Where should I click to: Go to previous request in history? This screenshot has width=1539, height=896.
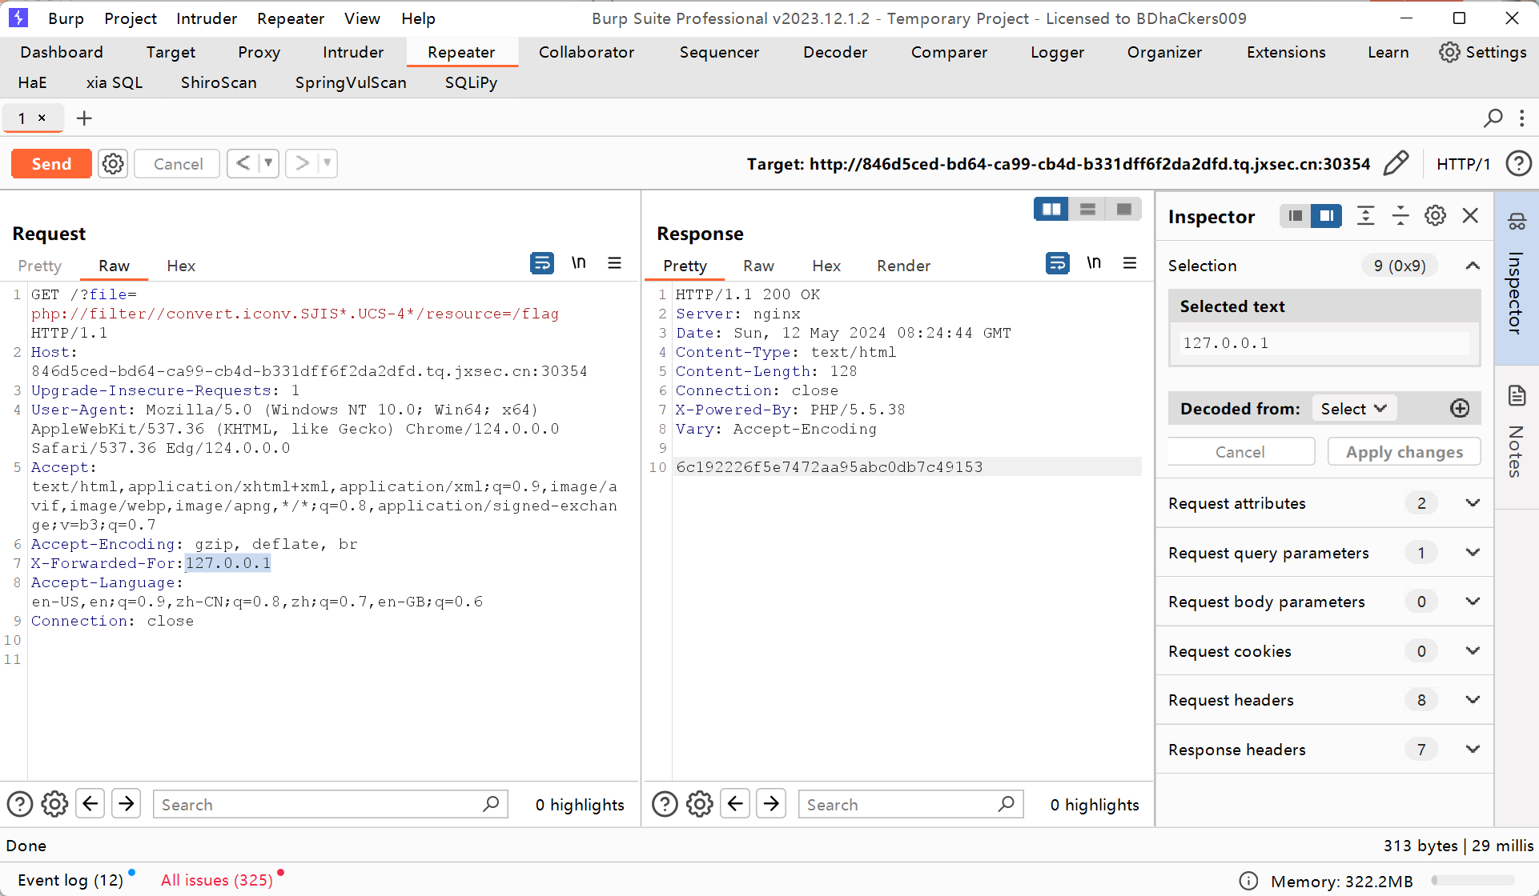(x=243, y=163)
